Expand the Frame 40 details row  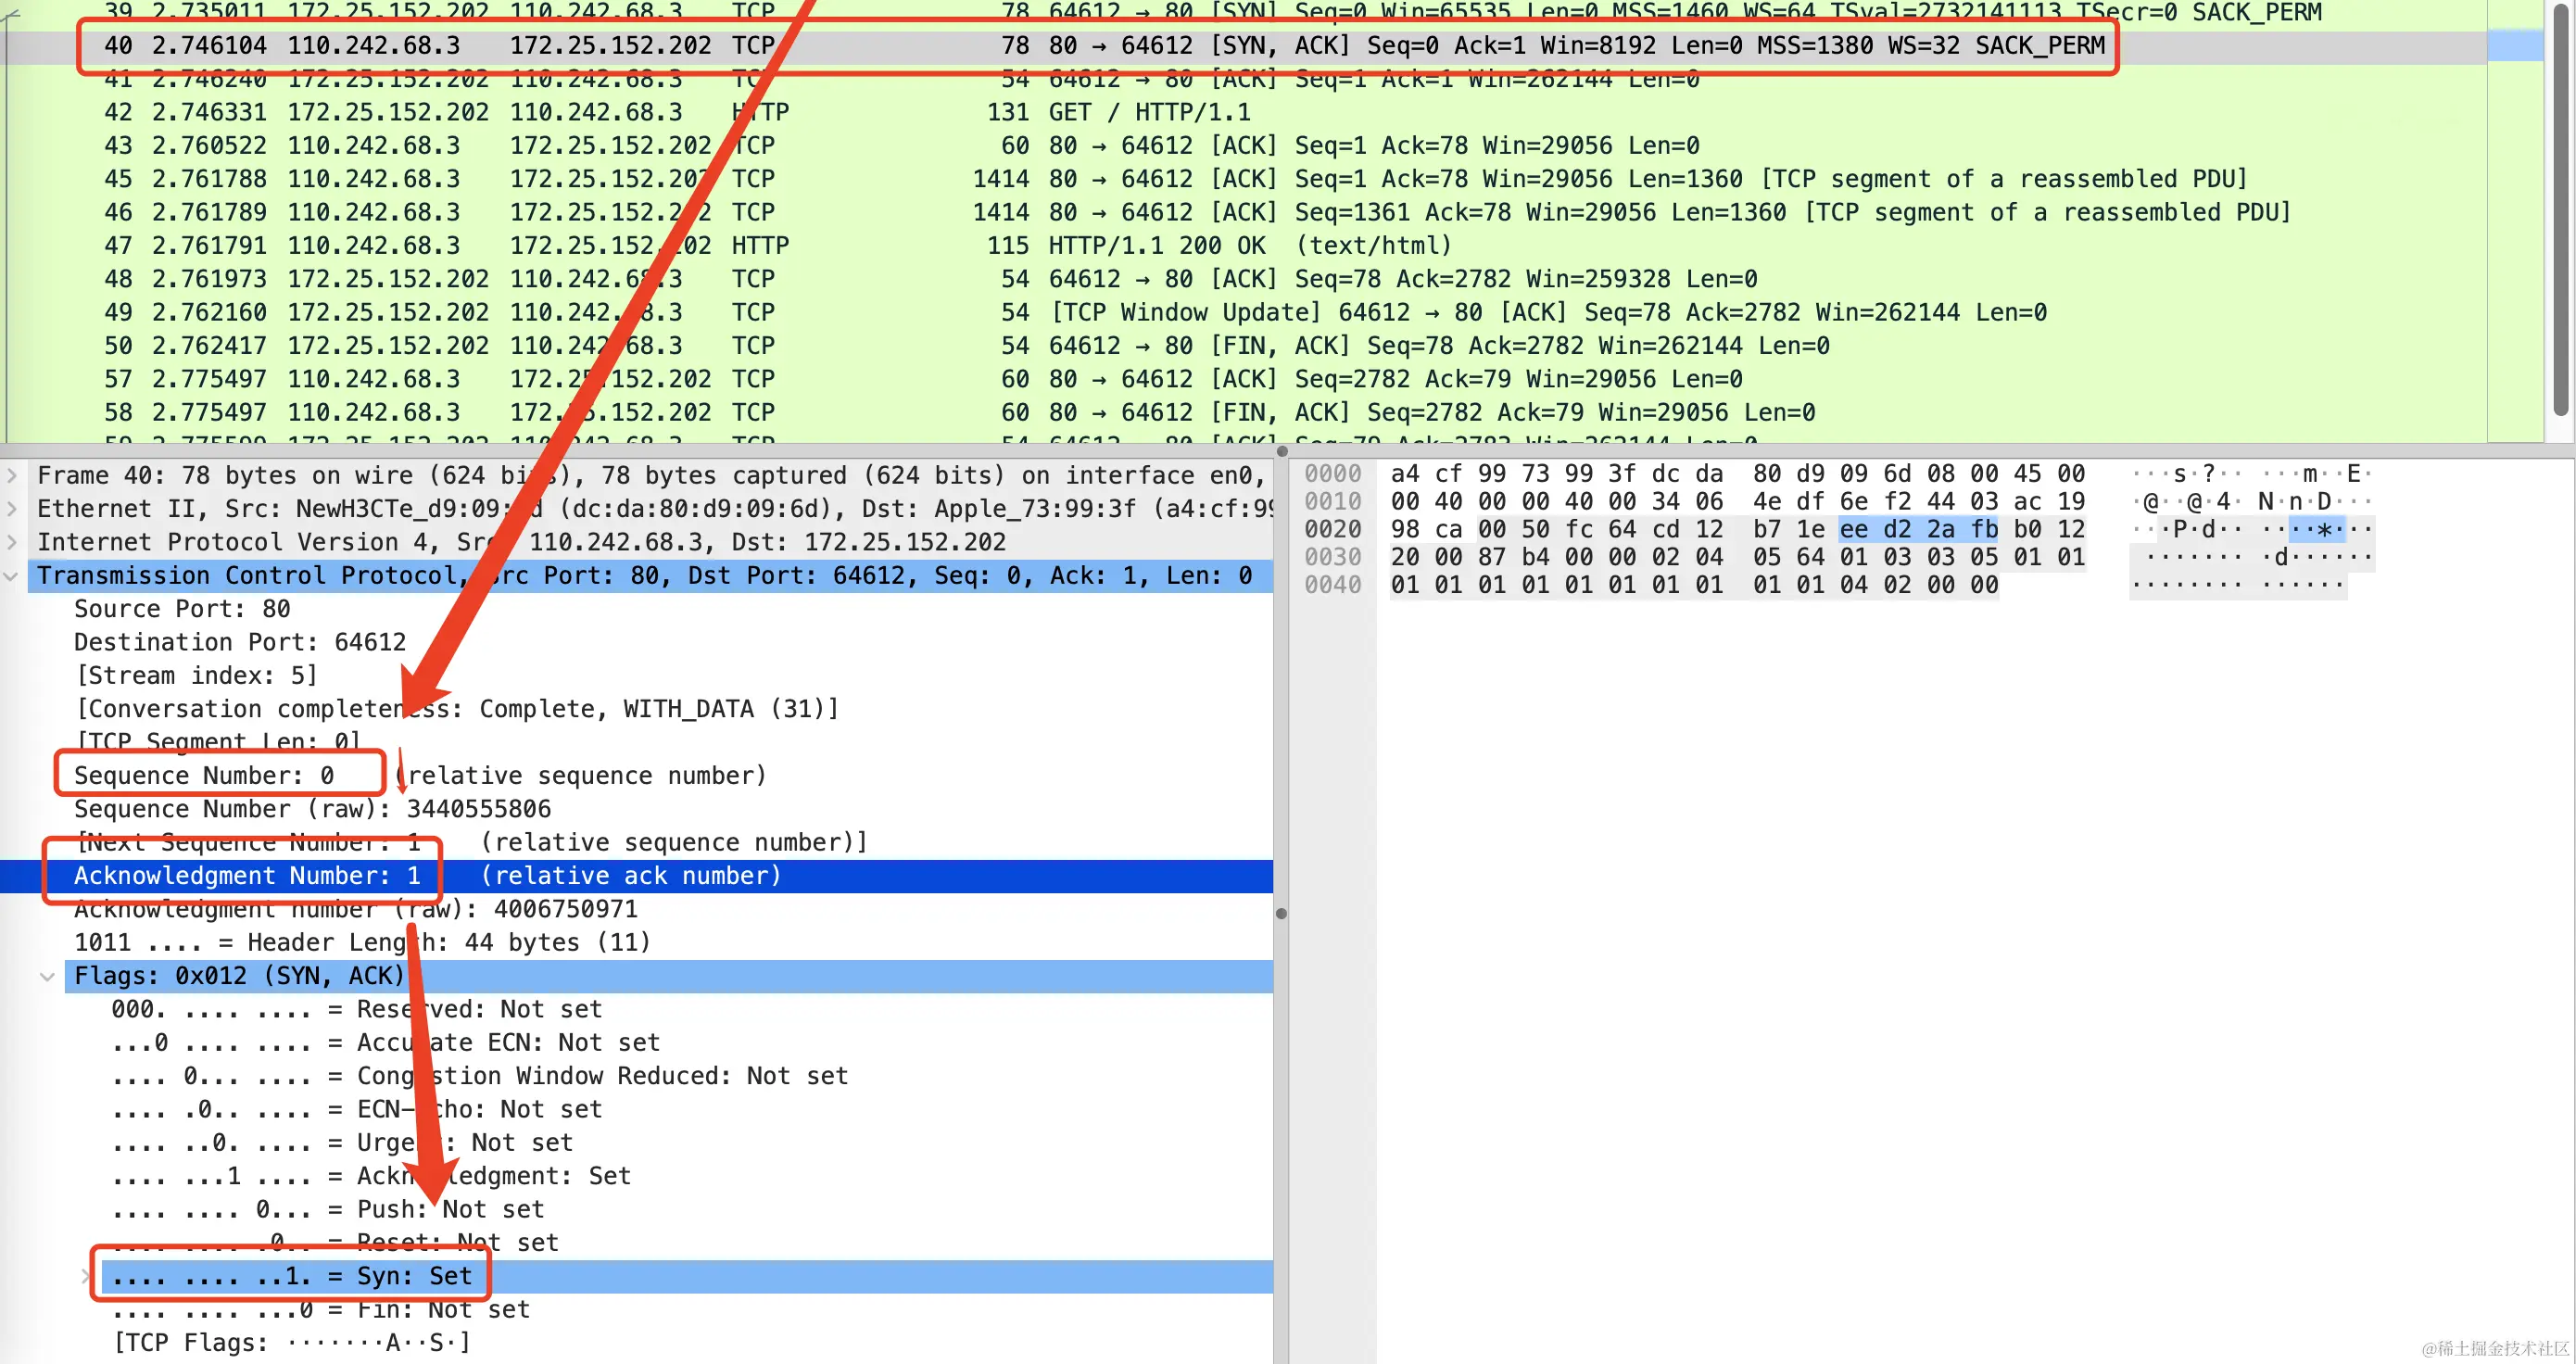[x=12, y=475]
